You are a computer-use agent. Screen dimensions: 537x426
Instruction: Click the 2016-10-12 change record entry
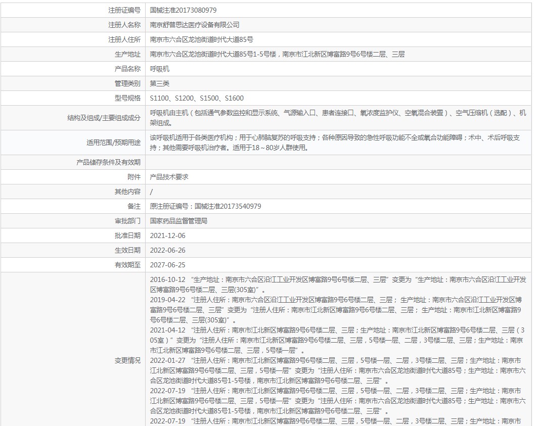(338, 285)
